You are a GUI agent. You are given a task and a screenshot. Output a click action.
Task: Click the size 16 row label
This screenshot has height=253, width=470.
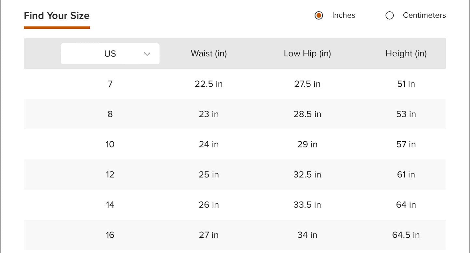110,235
